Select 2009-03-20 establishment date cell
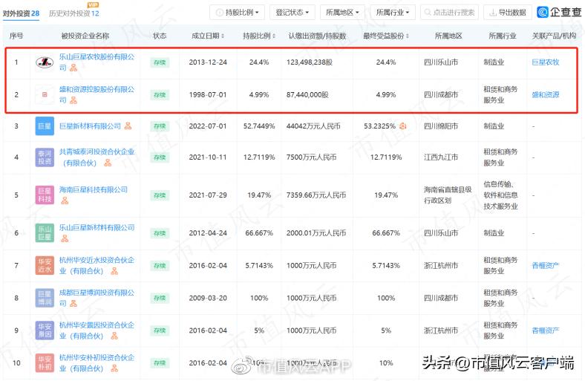This screenshot has width=585, height=381. 208,298
